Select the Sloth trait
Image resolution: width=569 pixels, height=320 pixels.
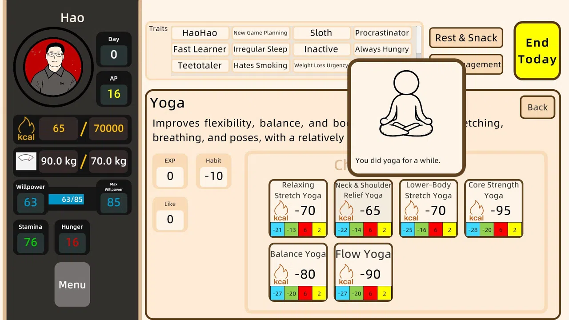321,33
